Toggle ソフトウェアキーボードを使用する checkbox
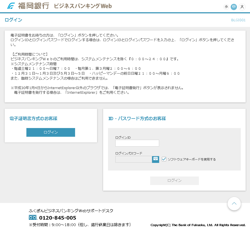The height and width of the screenshot is (231, 250). 164,159
